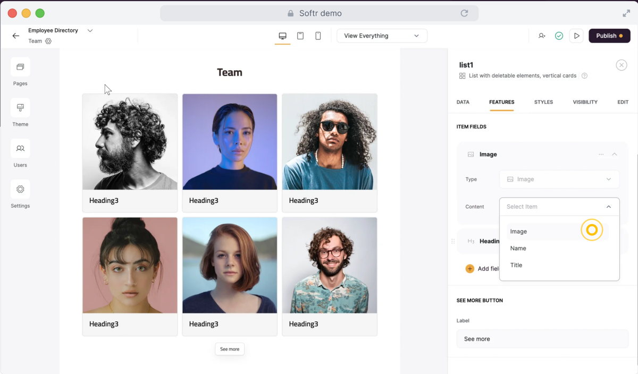Click the fullscreen expand arrows icon
The image size is (638, 374).
[x=626, y=13]
